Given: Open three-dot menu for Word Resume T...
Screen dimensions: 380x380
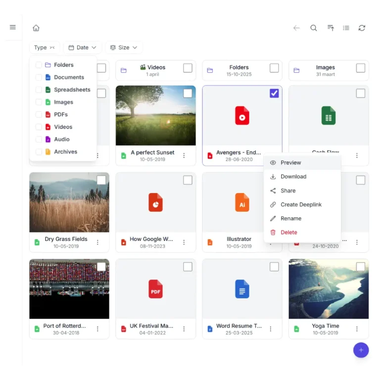Looking at the screenshot, I should coord(271,329).
